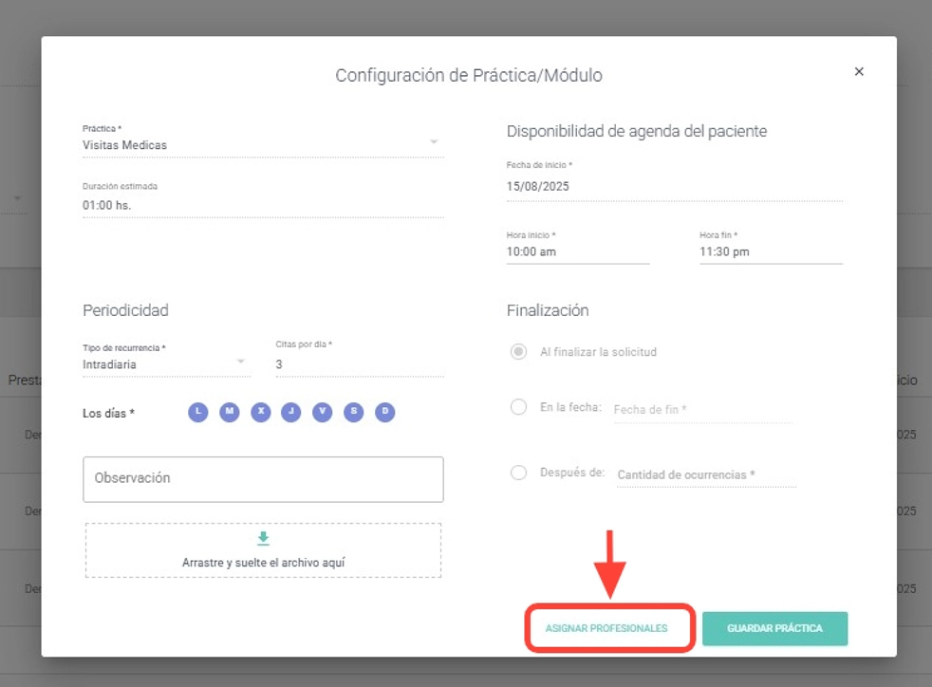Open the Fecha de inicio date field
932x687 pixels.
pyautogui.click(x=674, y=187)
